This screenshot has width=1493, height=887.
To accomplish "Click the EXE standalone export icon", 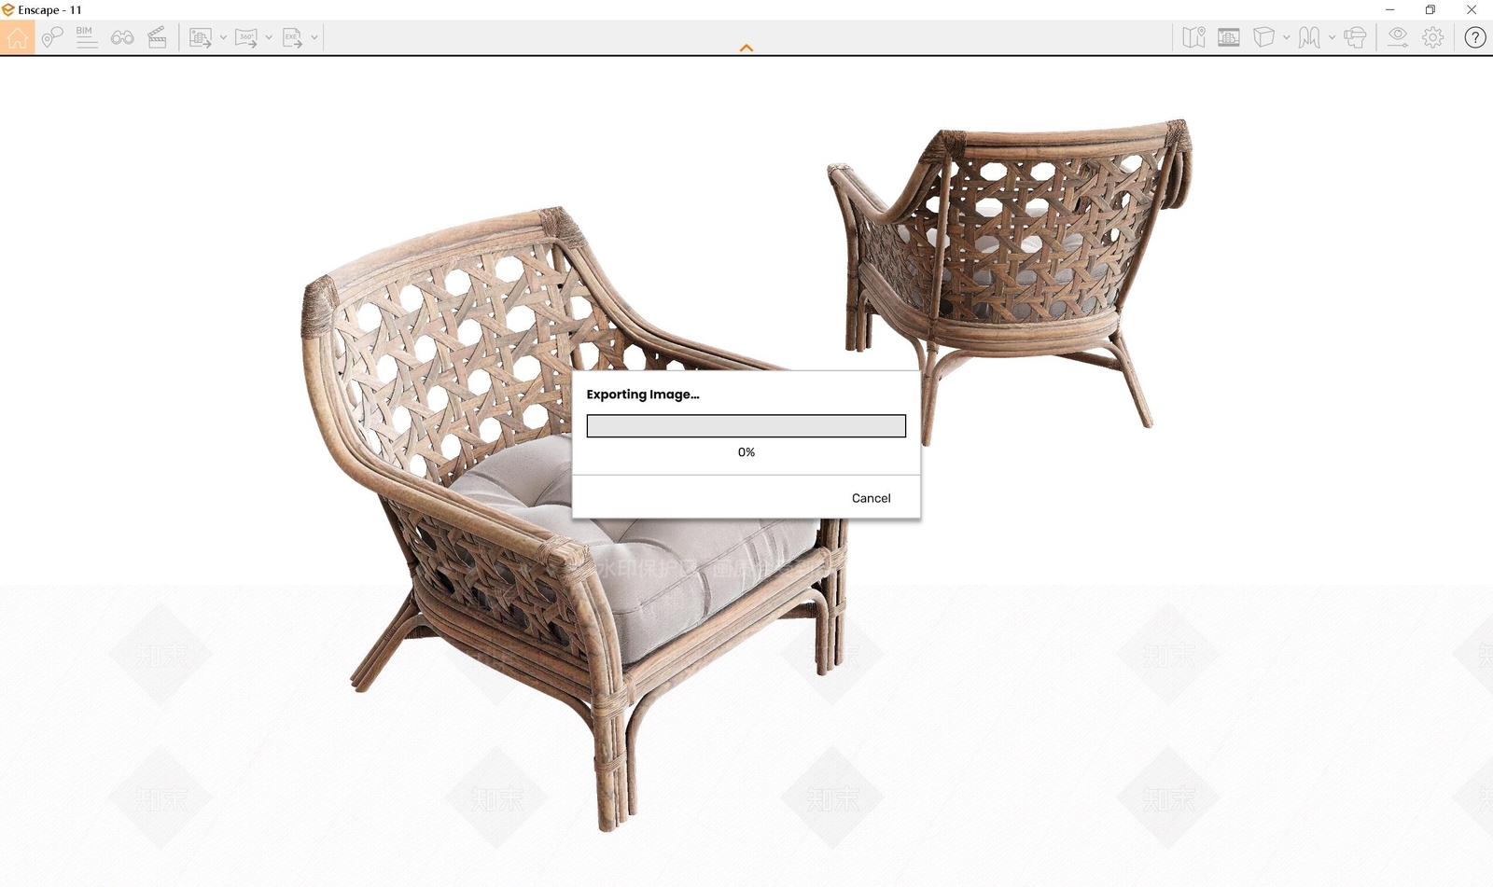I will 292,37.
